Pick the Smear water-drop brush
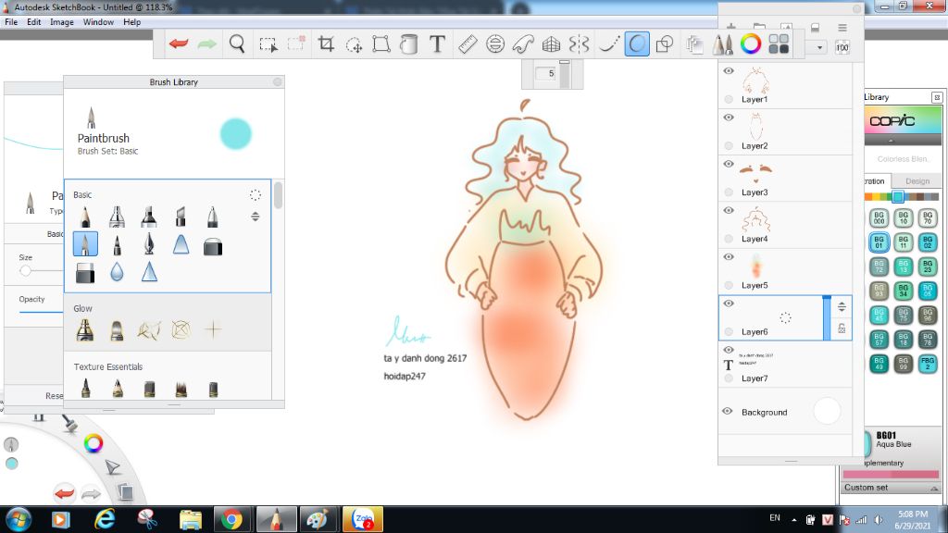This screenshot has height=533, width=948. 117,273
